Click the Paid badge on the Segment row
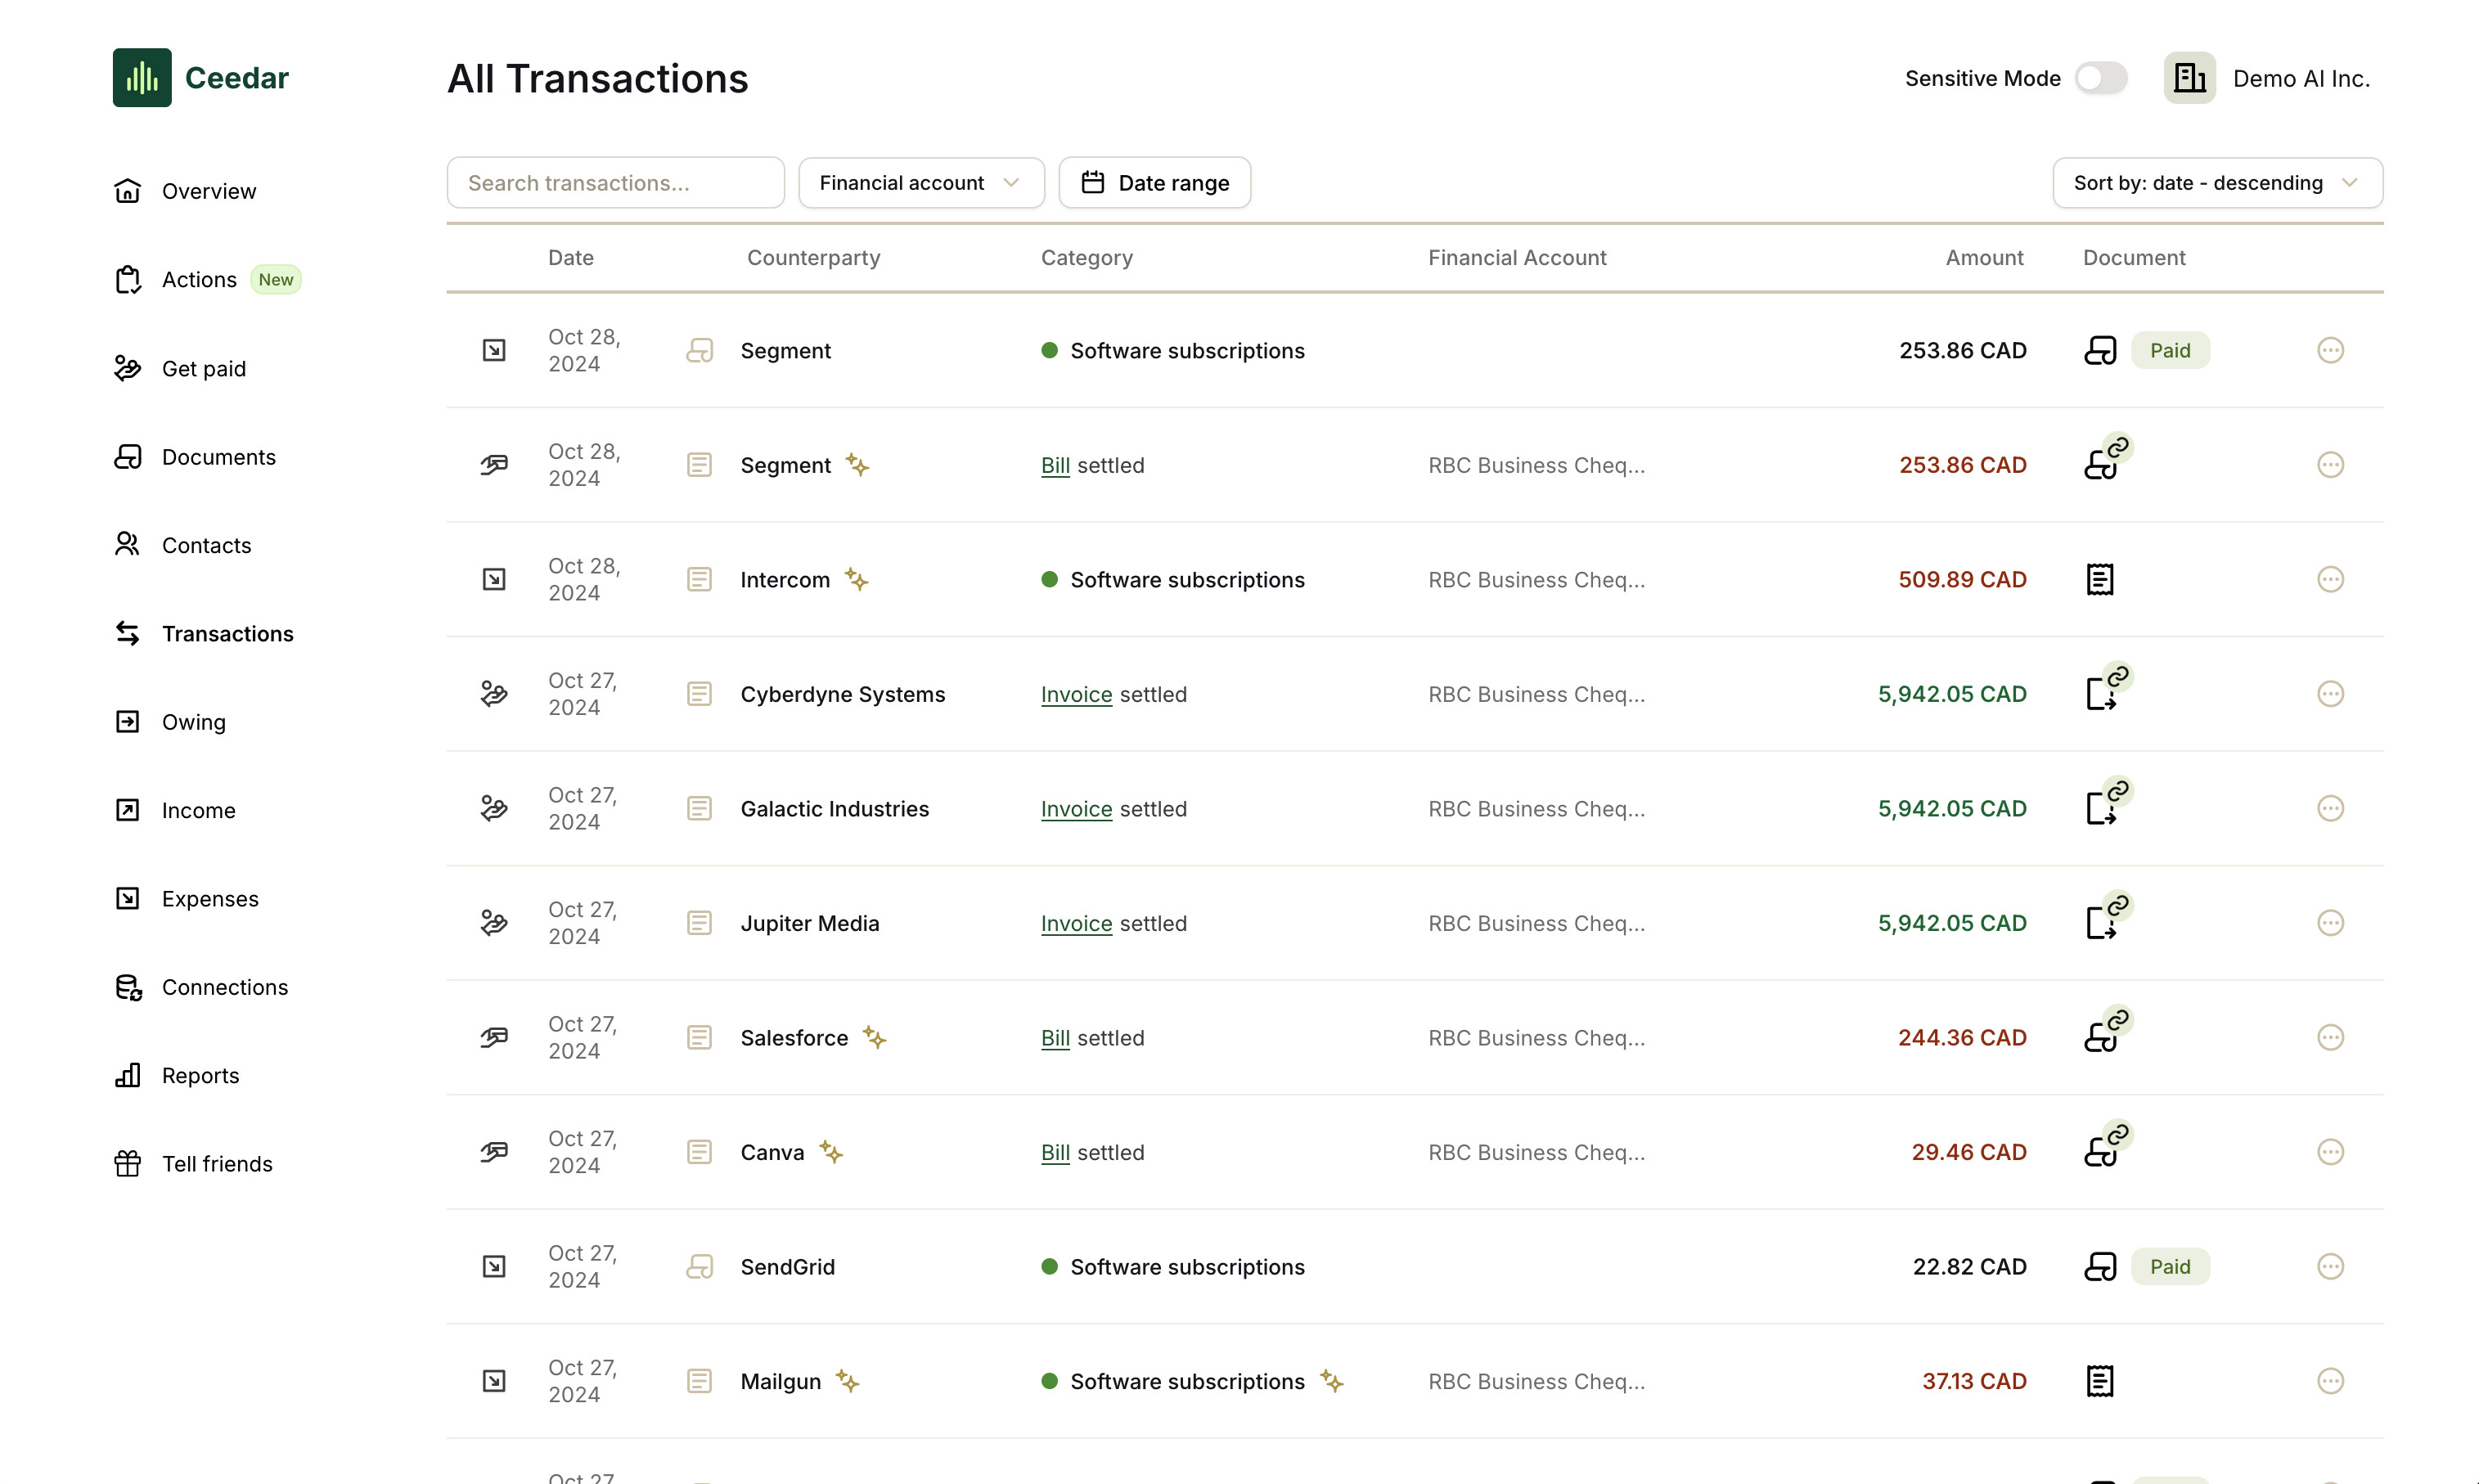2479x1484 pixels. (2169, 350)
